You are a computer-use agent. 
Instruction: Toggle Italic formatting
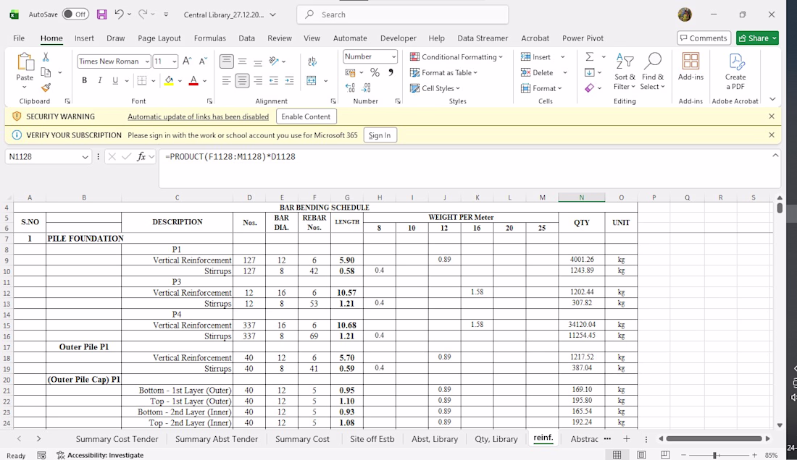point(100,80)
